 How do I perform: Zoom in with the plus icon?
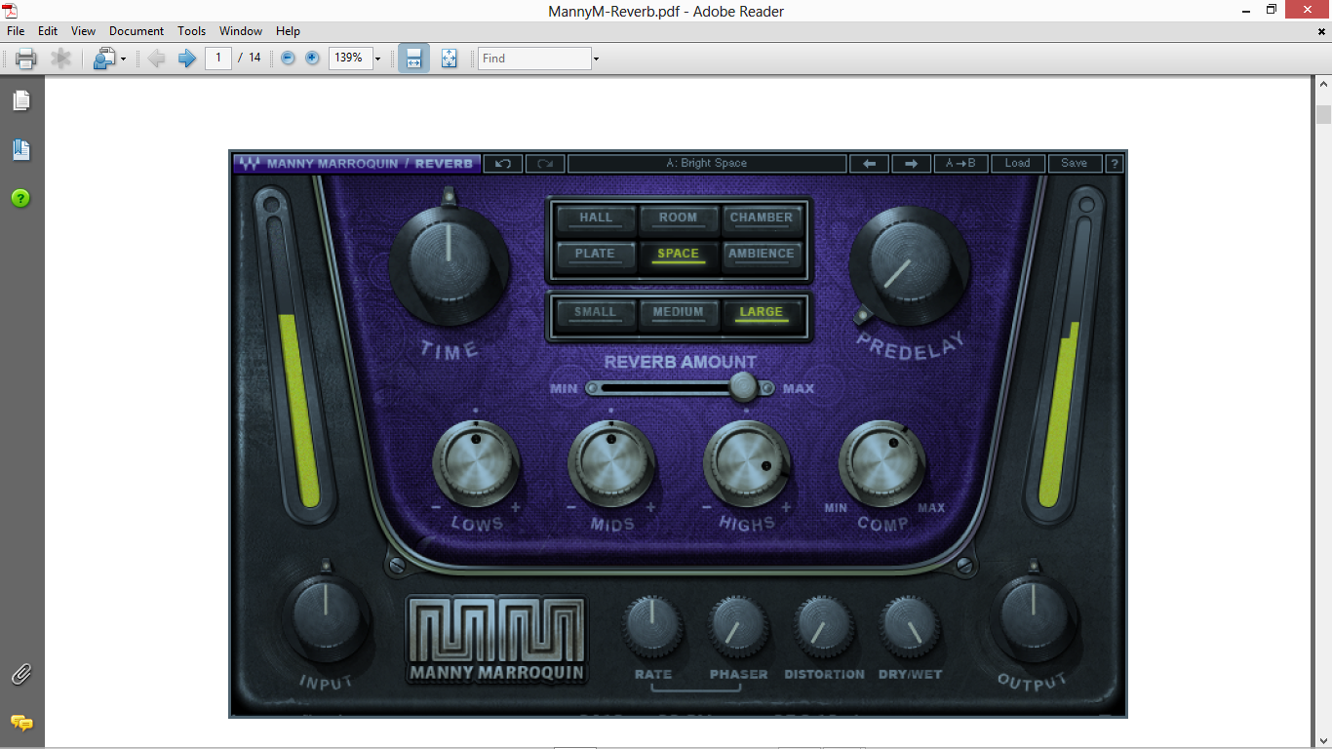tap(312, 59)
